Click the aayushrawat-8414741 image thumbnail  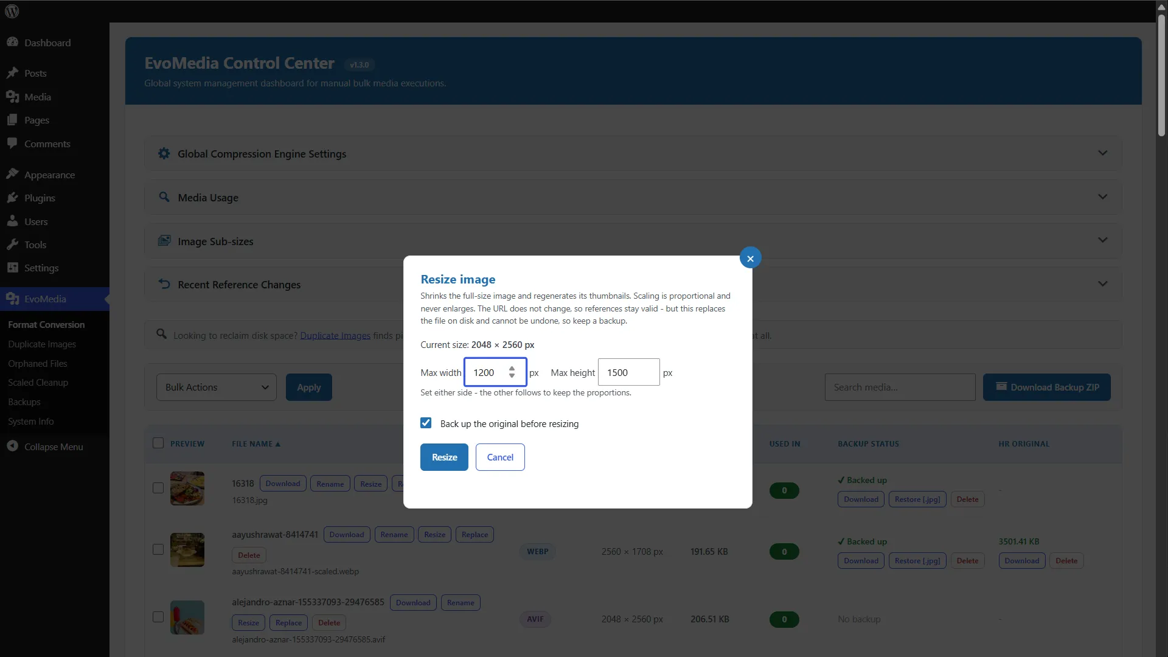coord(187,550)
